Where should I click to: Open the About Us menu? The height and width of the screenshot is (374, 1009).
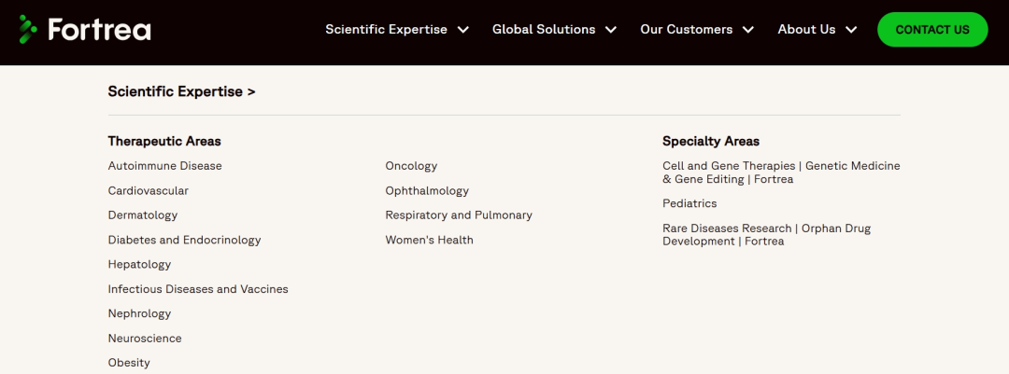click(806, 30)
